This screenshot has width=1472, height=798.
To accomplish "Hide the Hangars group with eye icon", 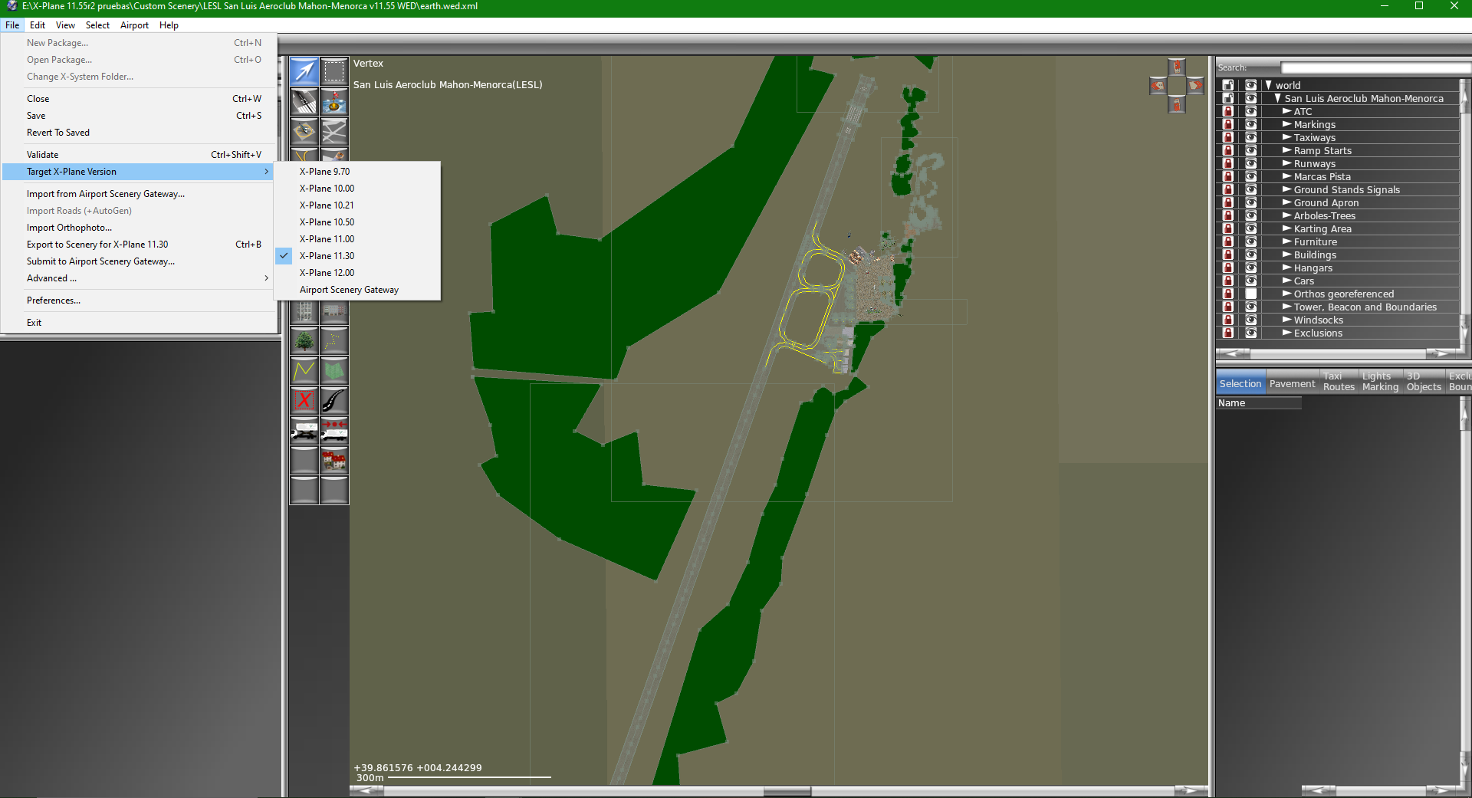I will (1250, 268).
